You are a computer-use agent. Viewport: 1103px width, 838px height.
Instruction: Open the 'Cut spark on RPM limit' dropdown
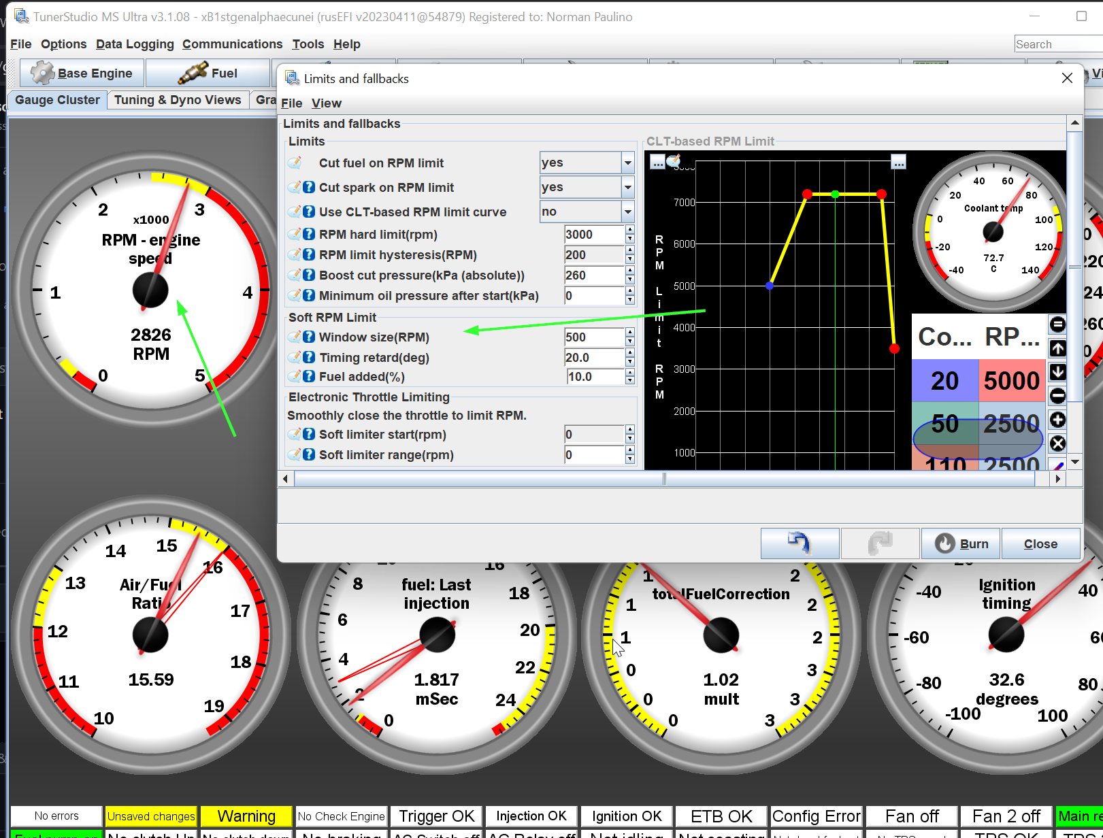pyautogui.click(x=627, y=187)
